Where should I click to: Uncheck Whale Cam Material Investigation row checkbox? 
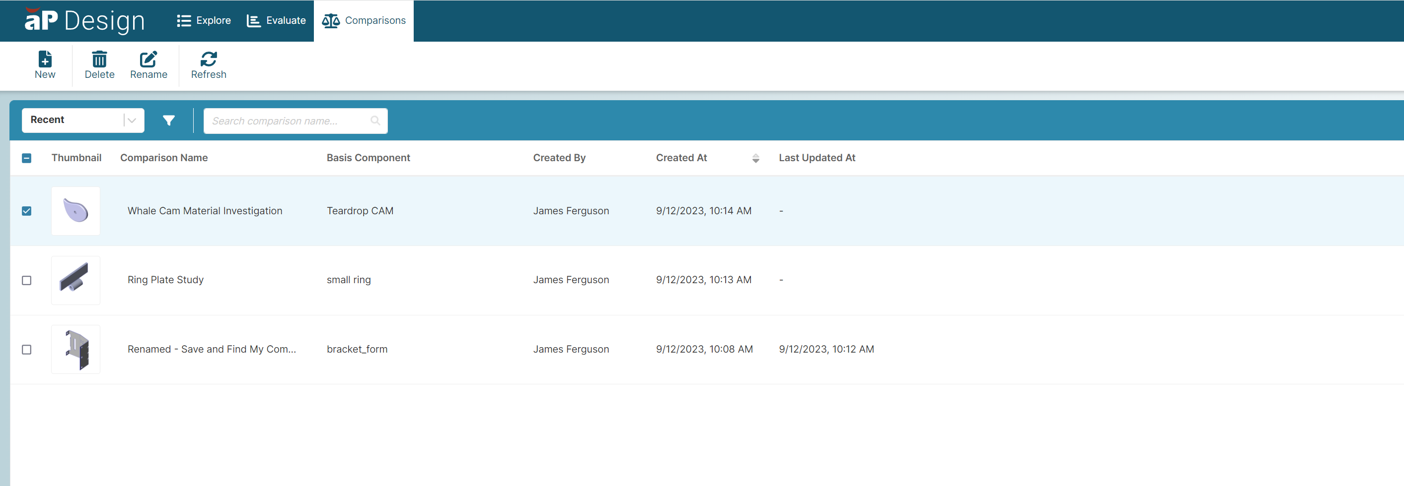click(27, 211)
